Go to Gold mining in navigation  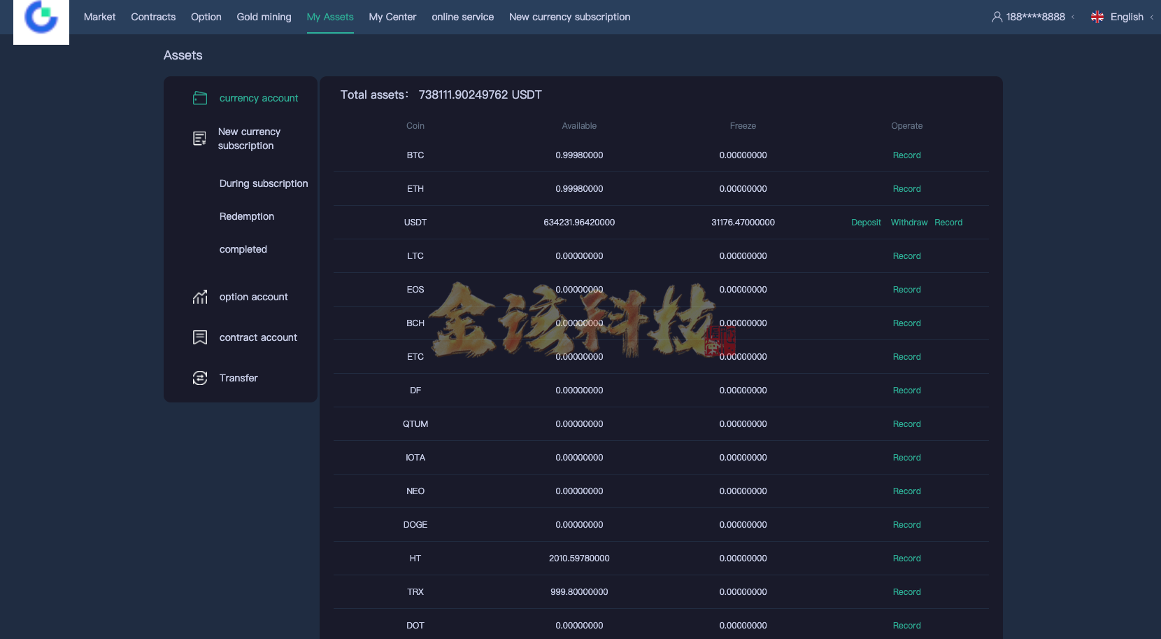point(264,17)
